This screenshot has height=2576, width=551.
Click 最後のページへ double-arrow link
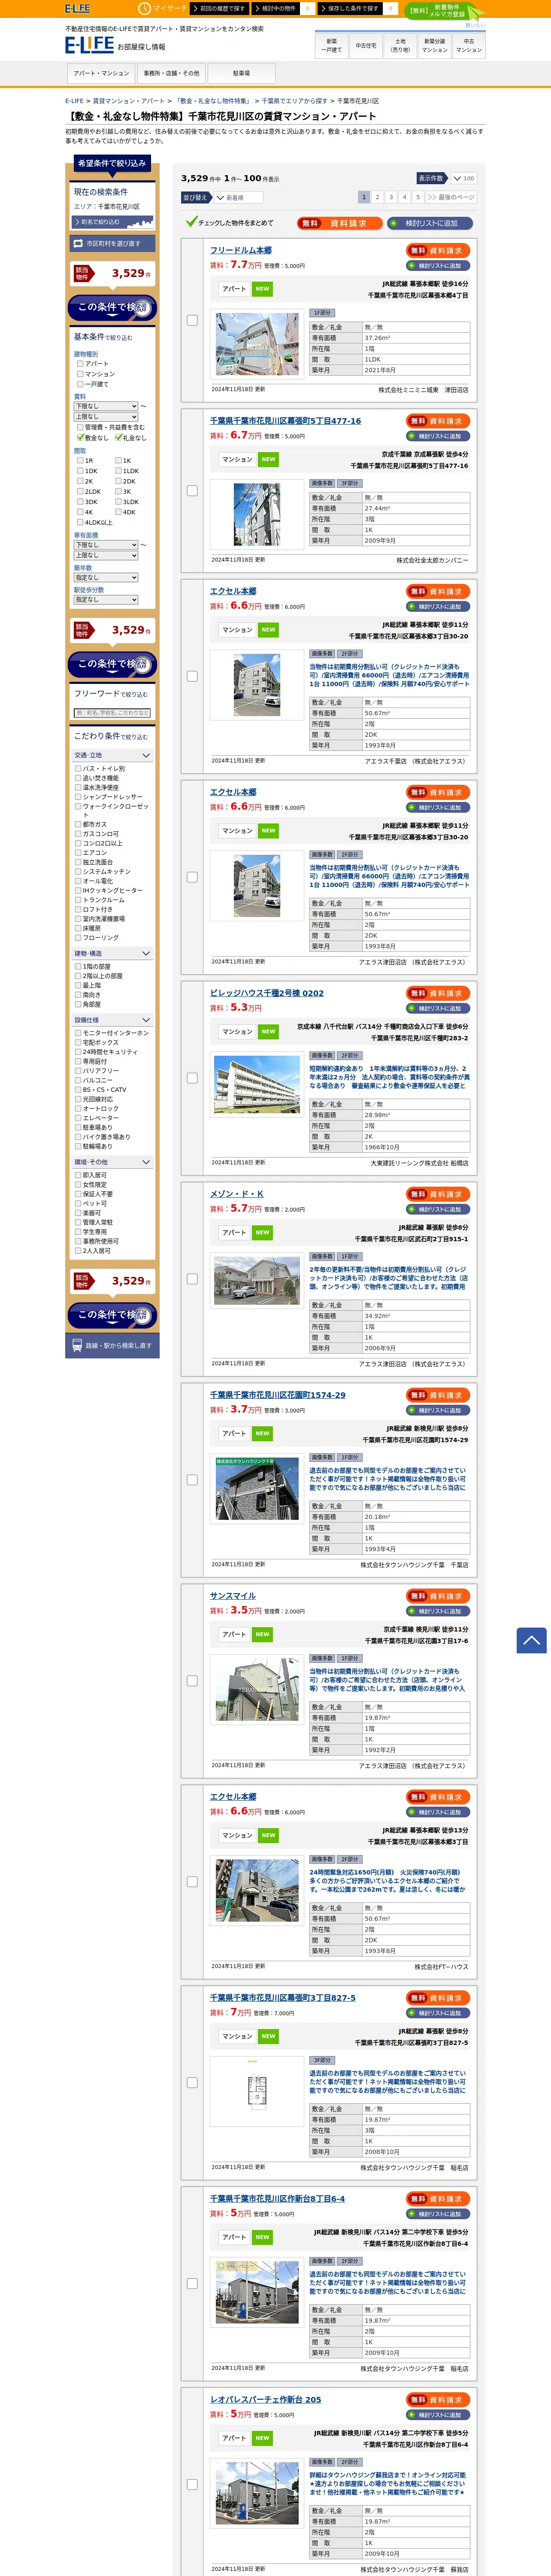(450, 197)
